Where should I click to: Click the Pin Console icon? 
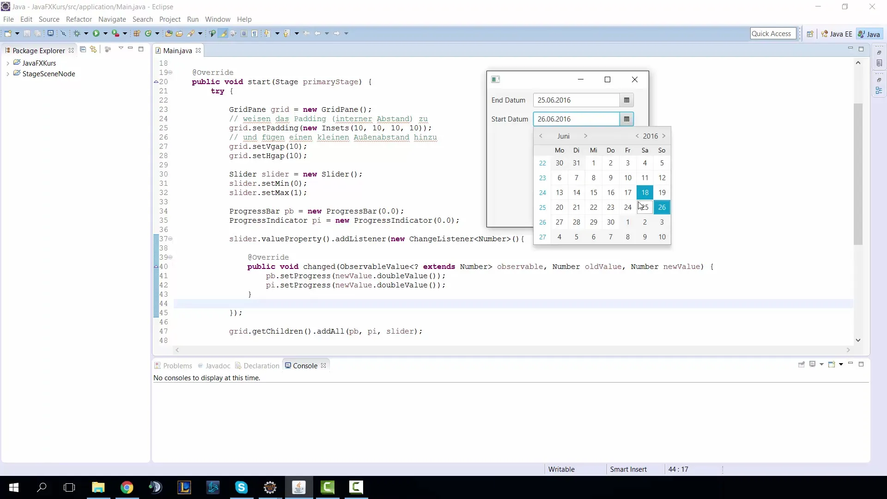[x=802, y=365]
